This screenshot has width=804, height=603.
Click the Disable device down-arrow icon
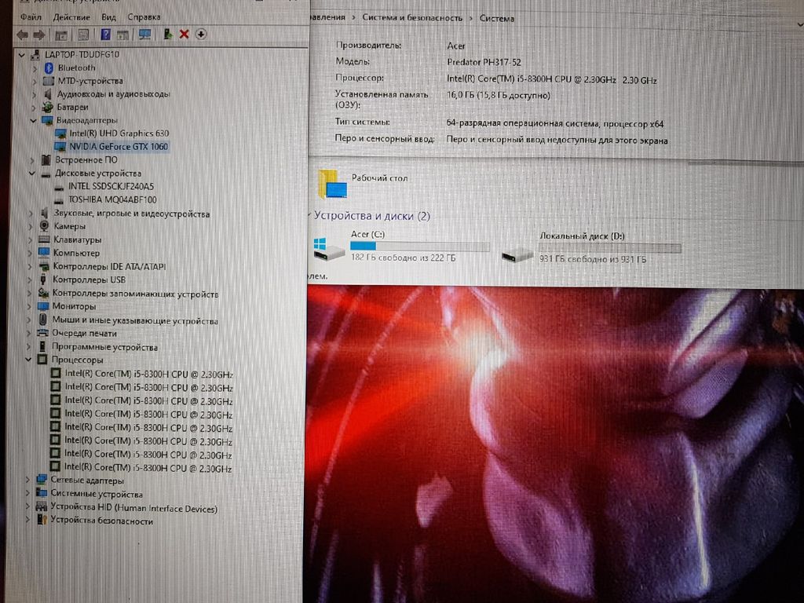click(x=201, y=35)
